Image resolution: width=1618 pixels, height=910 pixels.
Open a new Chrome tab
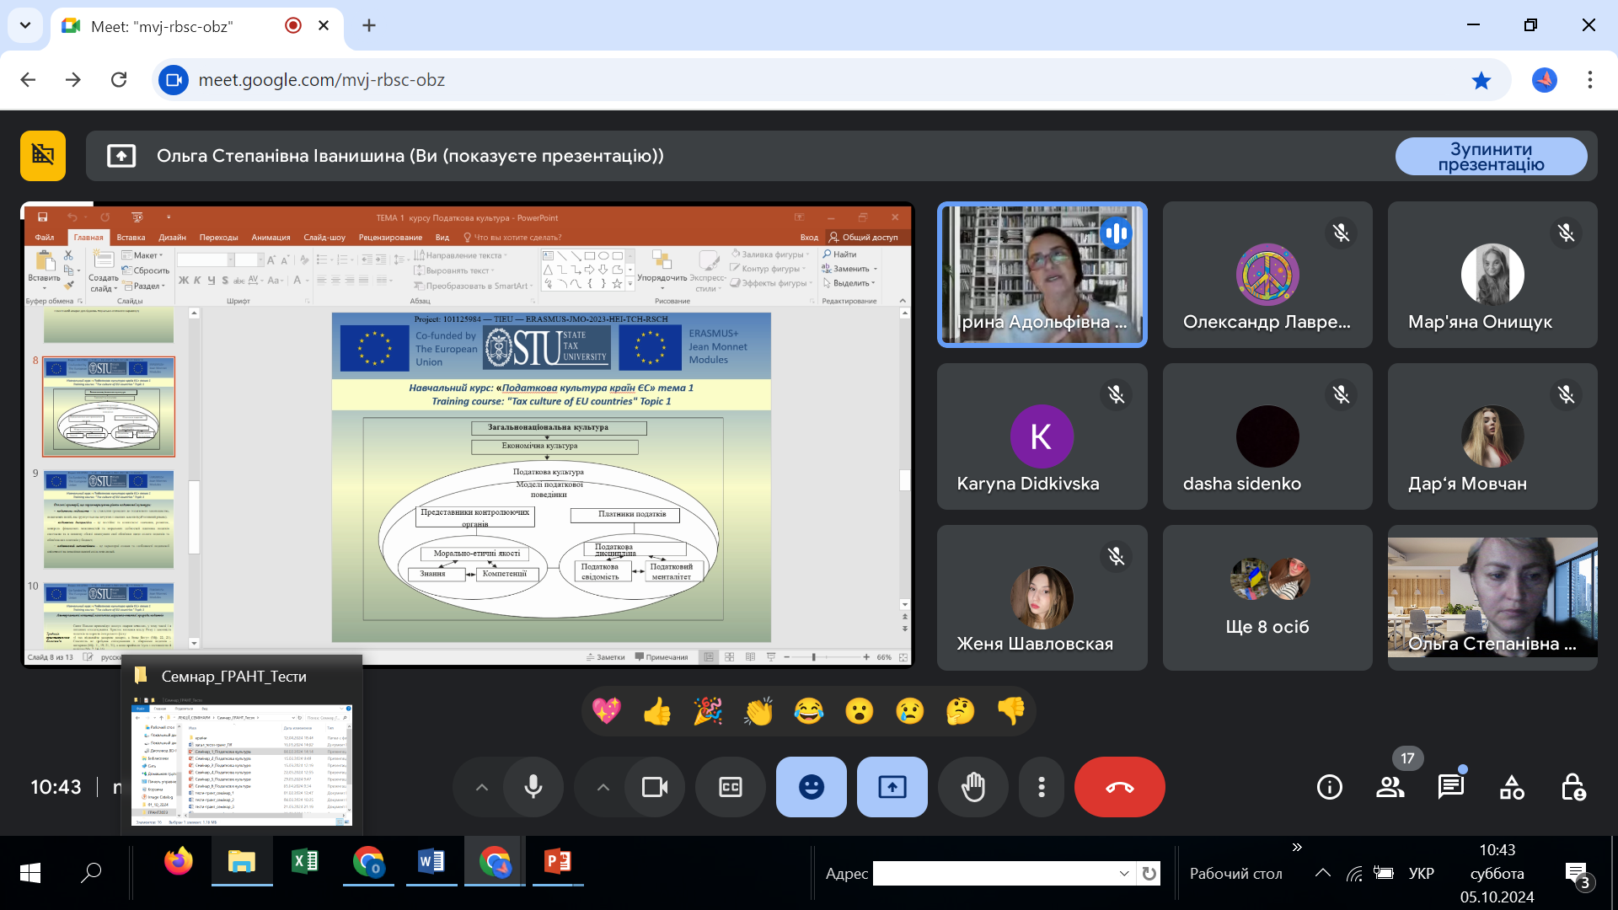[368, 25]
